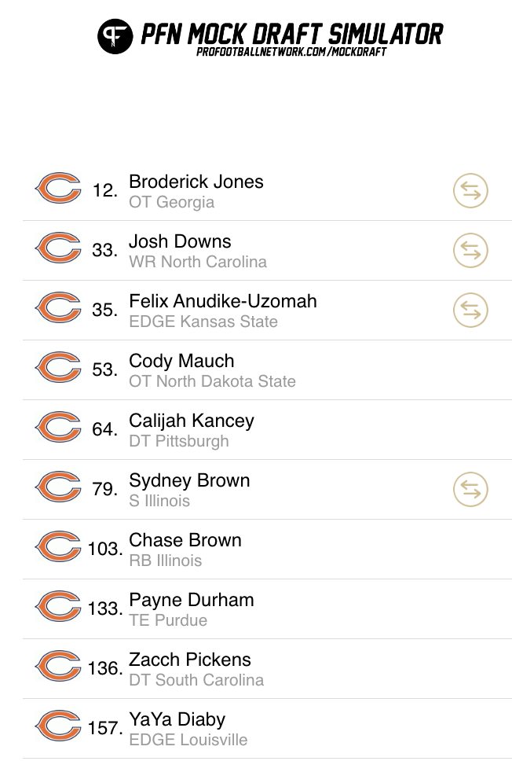Click YaYa Diaby EDGE Louisville entry

188,730
